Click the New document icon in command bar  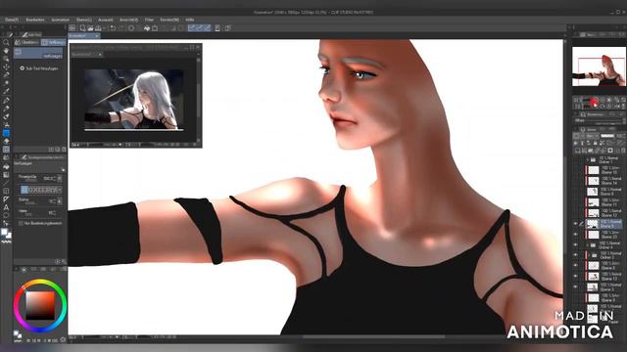[x=82, y=28]
